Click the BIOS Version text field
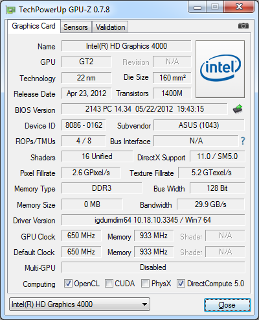Screen dimensions: 259x320 [144, 109]
